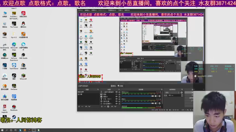Open the second mixer track settings gear
This screenshot has width=236, height=132.
coord(160,103)
